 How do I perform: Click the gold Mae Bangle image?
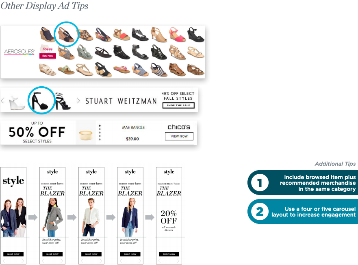86,135
